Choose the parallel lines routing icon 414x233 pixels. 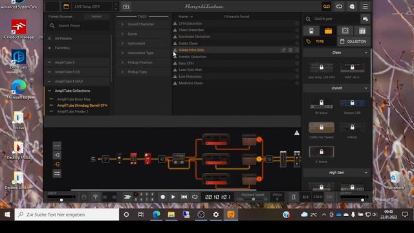57,173
